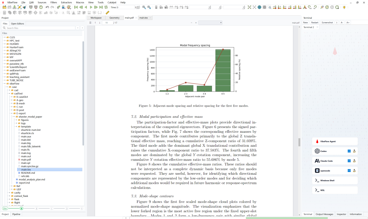This screenshot has height=219, width=368.
Task: Click the yellow ruler icon
Action: coord(107,13)
